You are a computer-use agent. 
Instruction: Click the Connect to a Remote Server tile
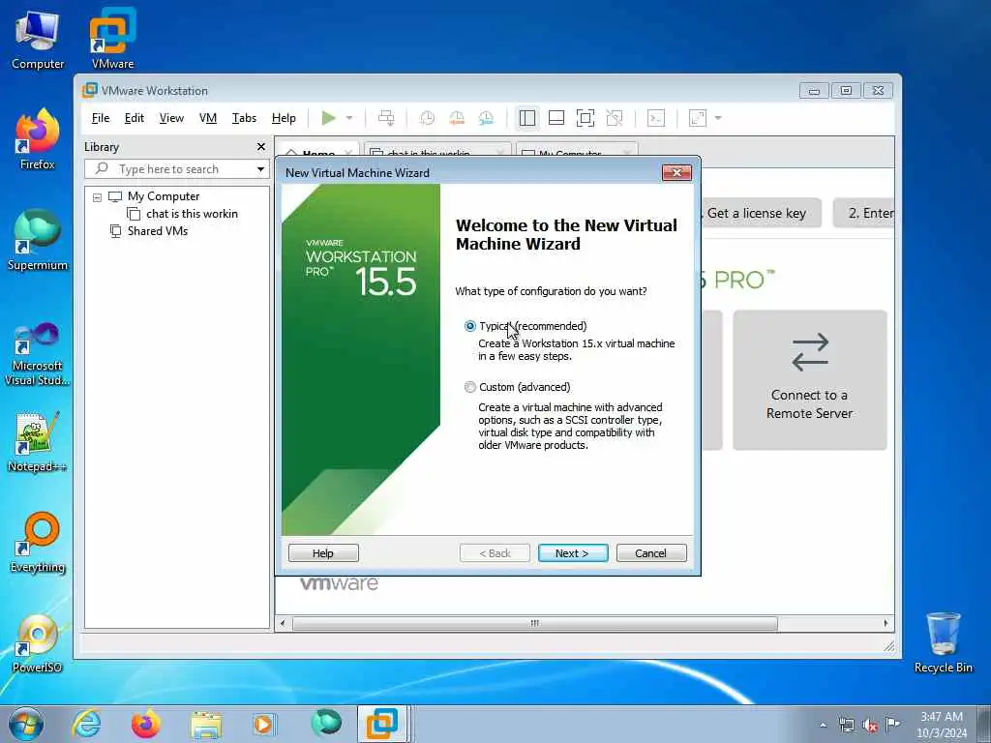coord(810,379)
